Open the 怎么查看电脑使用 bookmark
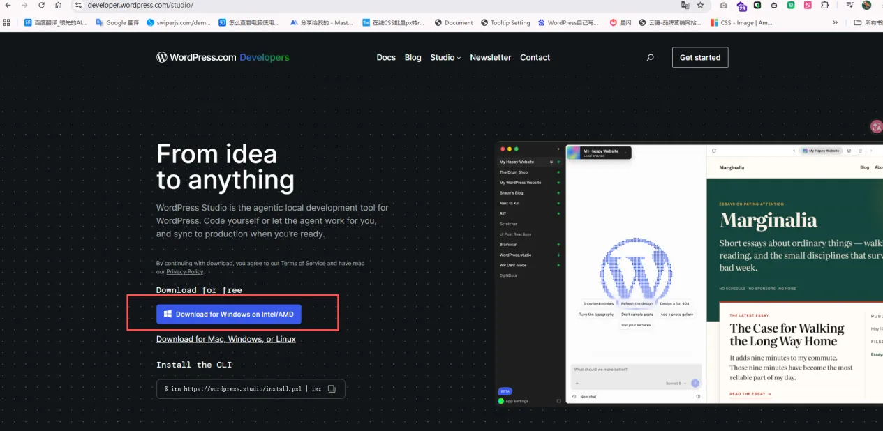The width and height of the screenshot is (883, 431). 248,22
